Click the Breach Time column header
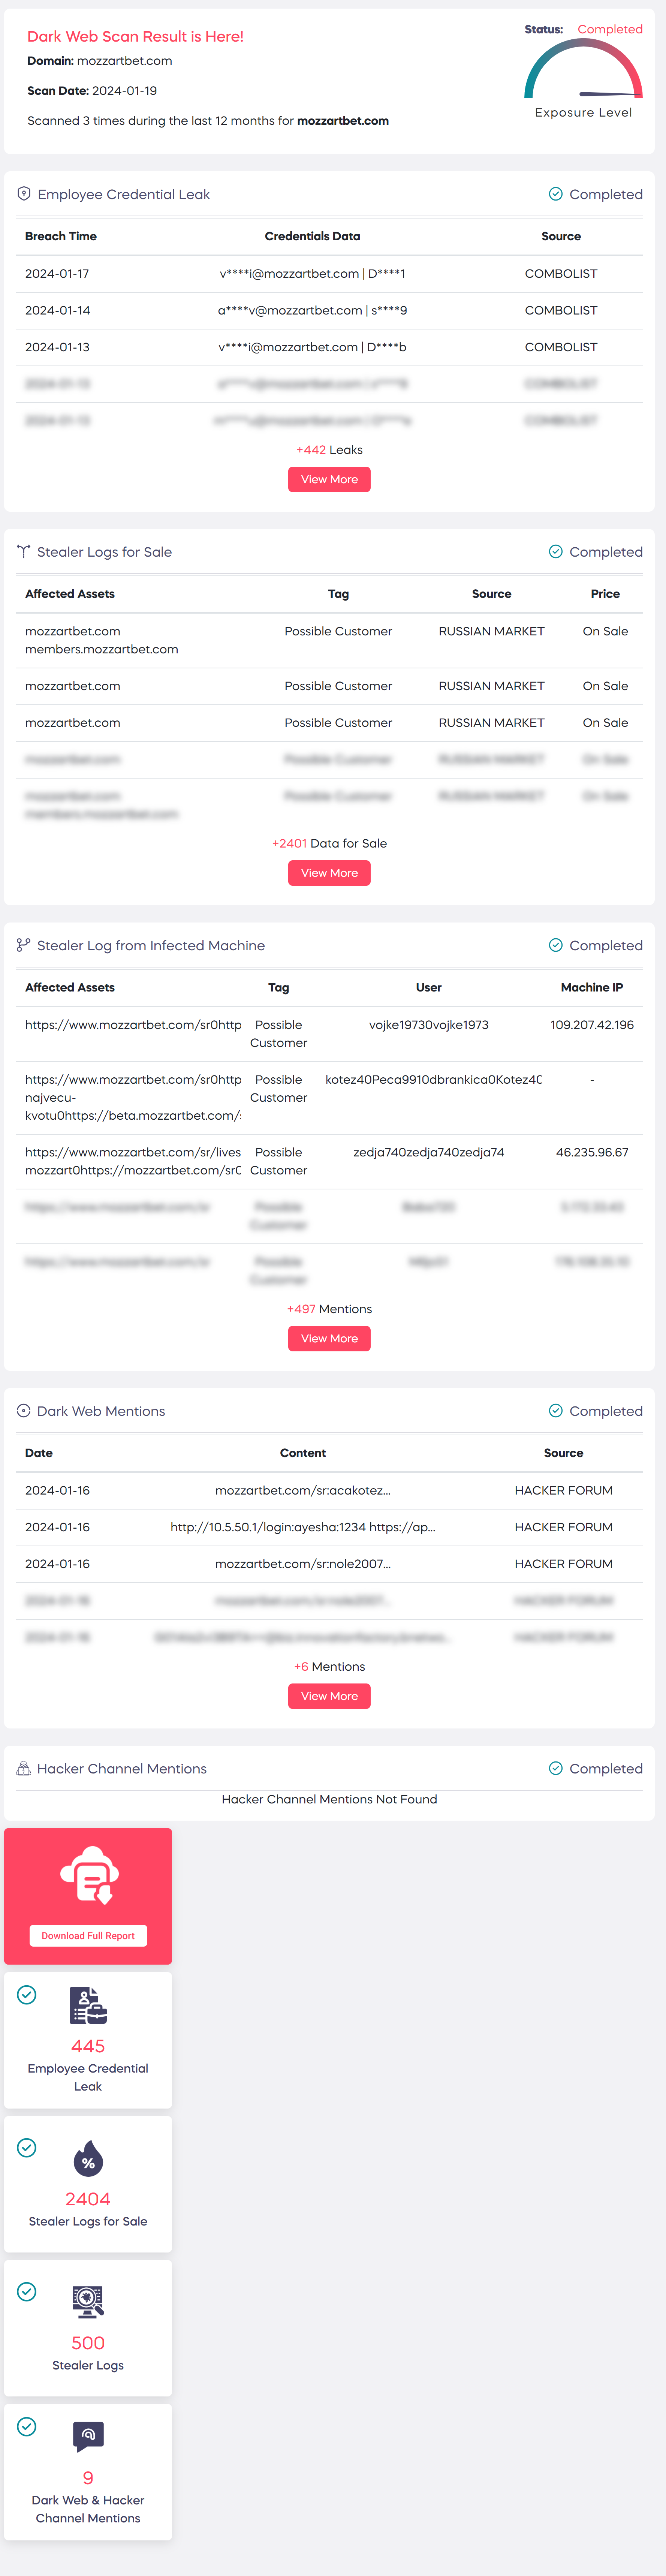The image size is (666, 2576). [x=61, y=236]
